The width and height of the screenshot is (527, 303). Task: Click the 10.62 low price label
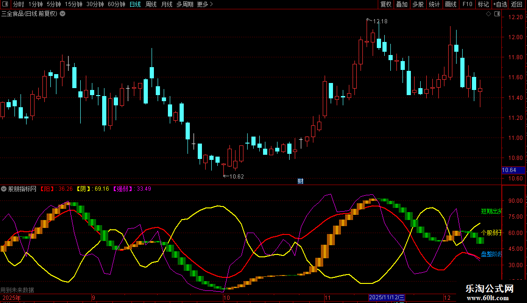236,177
